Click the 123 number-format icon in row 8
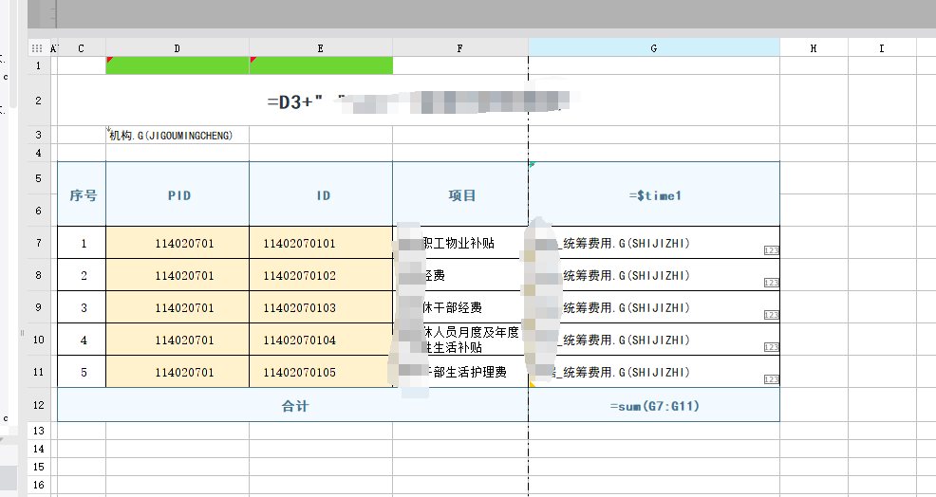Image resolution: width=936 pixels, height=497 pixels. (x=771, y=283)
